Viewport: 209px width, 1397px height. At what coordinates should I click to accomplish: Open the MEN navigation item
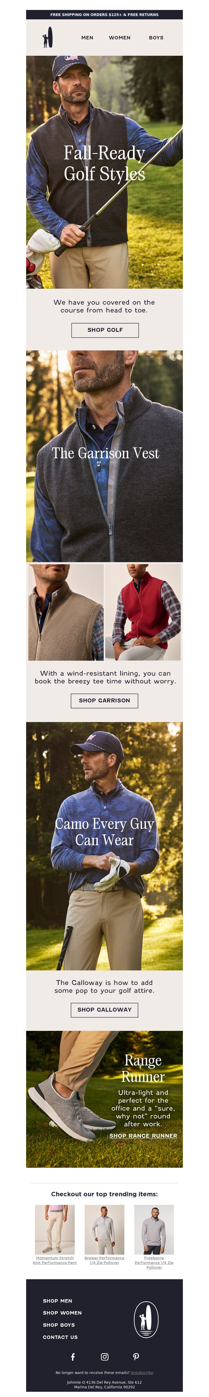click(x=87, y=38)
